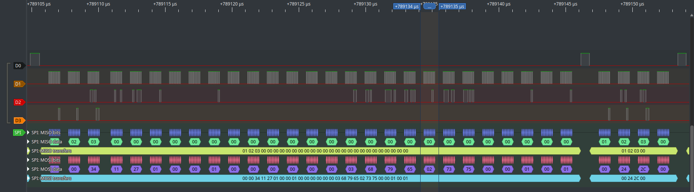The height and width of the screenshot is (192, 694).
Task: Toggle the SPI: MISO transfers row arrow
Action: [x=28, y=151]
